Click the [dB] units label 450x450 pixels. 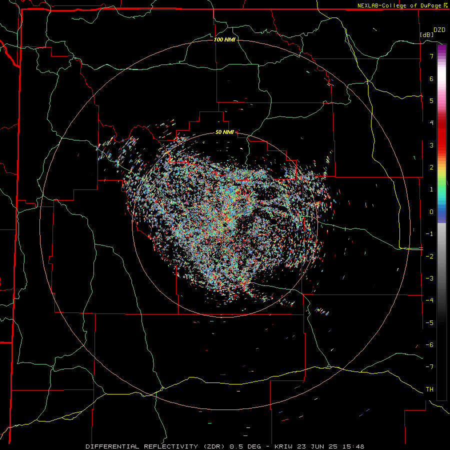(x=426, y=34)
